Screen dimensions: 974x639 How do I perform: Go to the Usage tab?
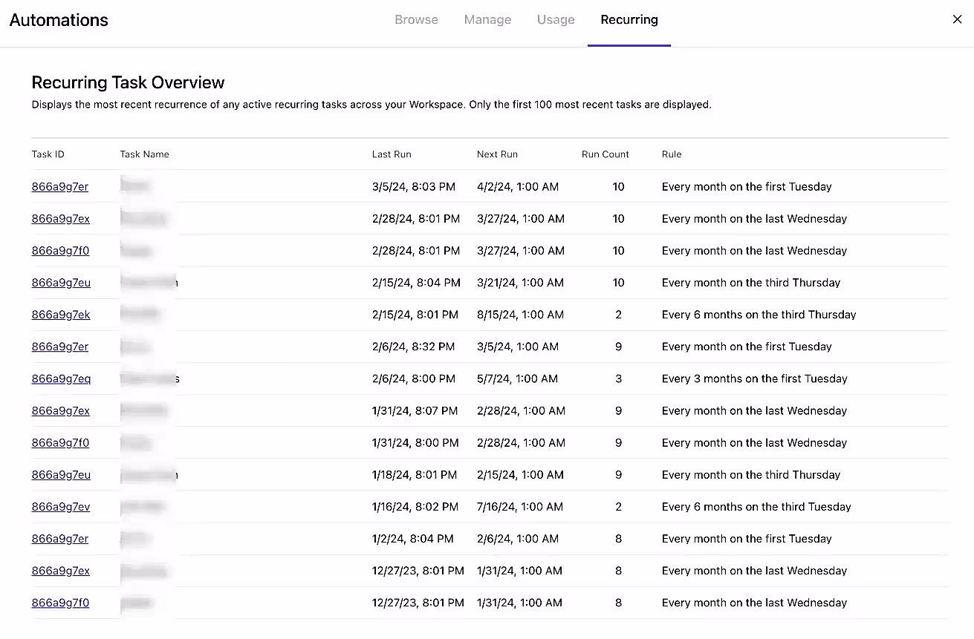point(556,20)
